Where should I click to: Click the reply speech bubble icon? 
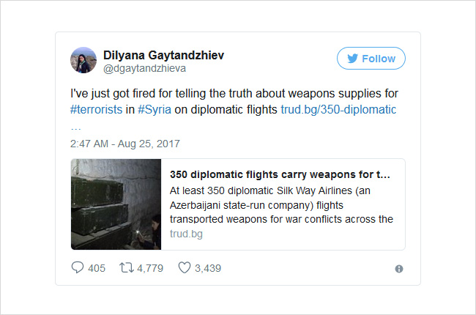click(x=77, y=267)
